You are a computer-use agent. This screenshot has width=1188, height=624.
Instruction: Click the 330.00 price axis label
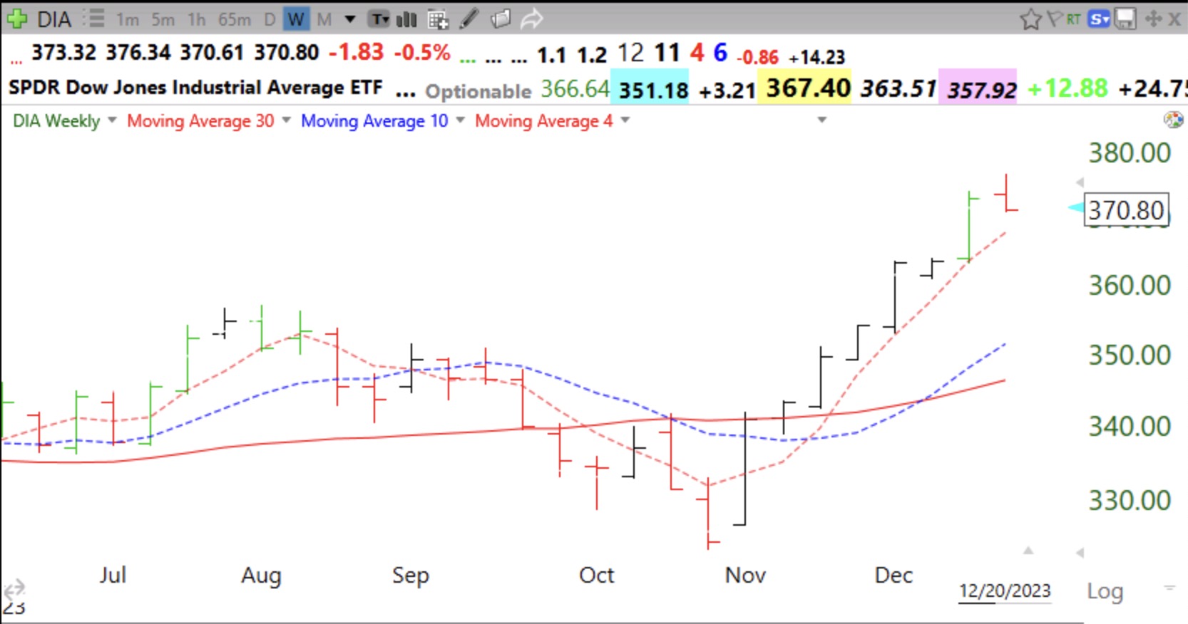(x=1130, y=501)
